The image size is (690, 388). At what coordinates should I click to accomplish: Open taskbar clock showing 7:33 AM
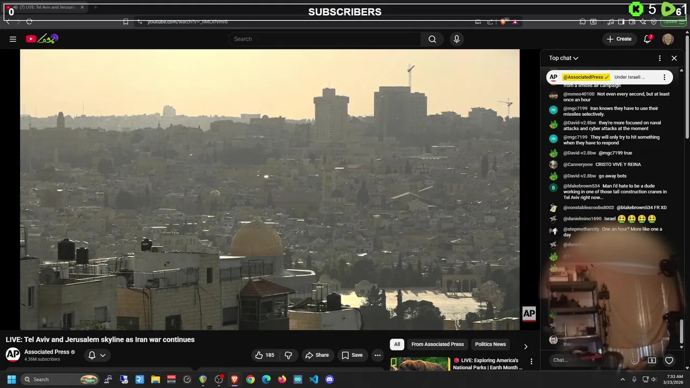674,379
